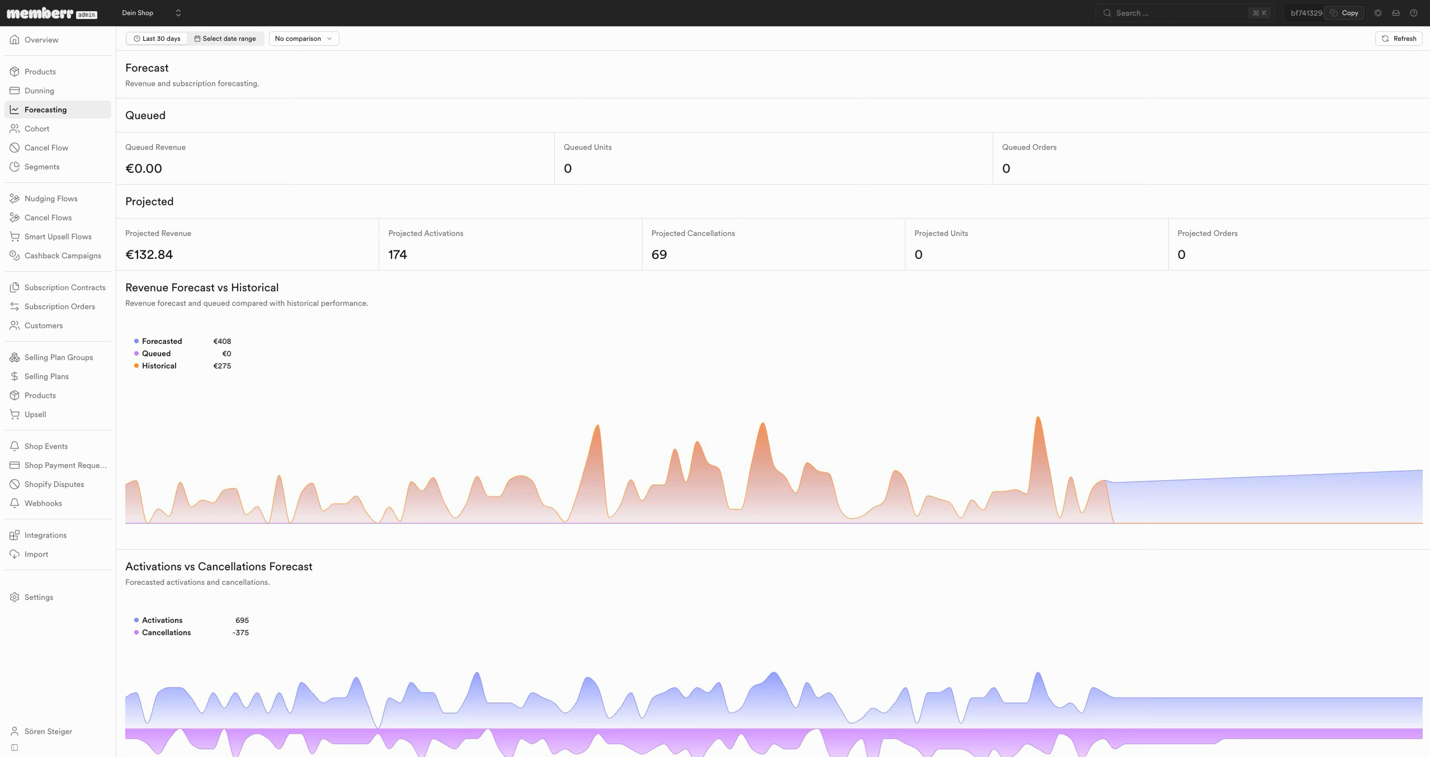Click the Refresh button
This screenshot has height=757, width=1430.
pos(1399,39)
